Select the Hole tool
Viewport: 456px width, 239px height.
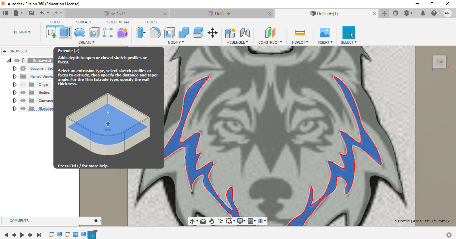94,33
